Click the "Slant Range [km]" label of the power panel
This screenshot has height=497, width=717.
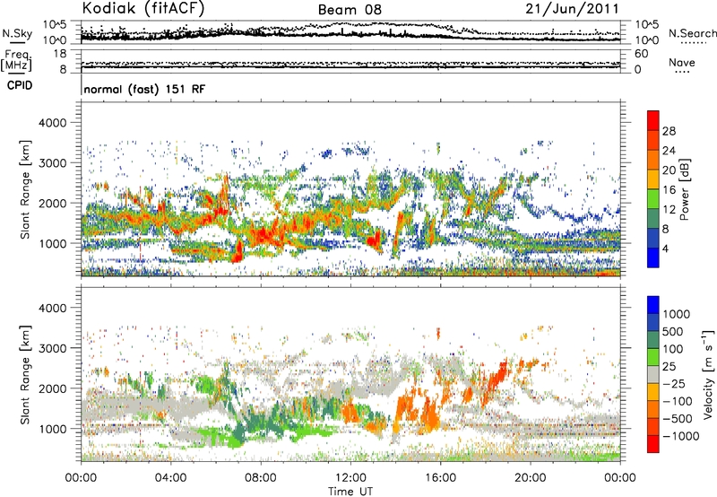[25, 189]
